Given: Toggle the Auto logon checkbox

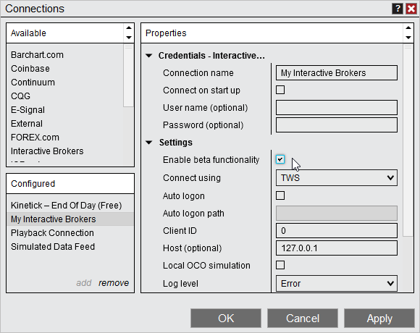Looking at the screenshot, I should tap(280, 195).
